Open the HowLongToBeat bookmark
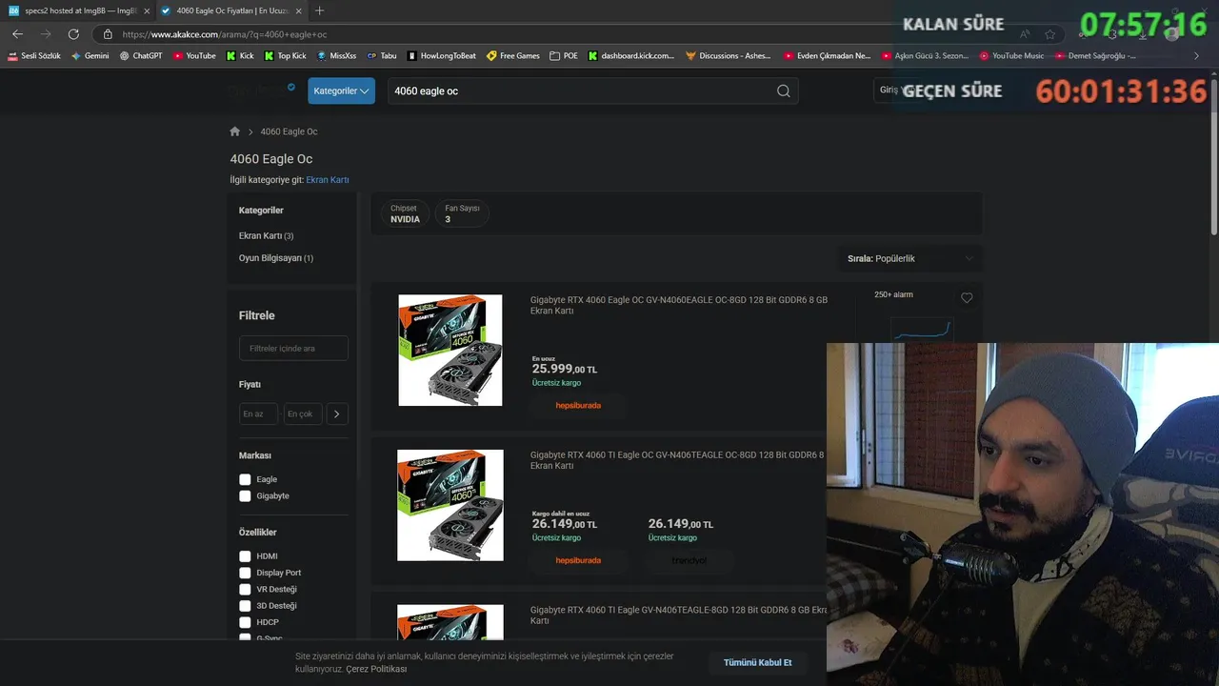The image size is (1219, 686). 442,56
